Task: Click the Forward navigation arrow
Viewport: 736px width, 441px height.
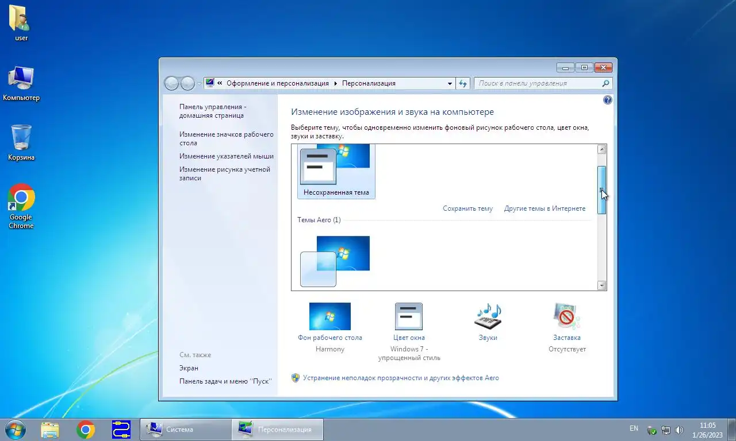Action: tap(188, 83)
